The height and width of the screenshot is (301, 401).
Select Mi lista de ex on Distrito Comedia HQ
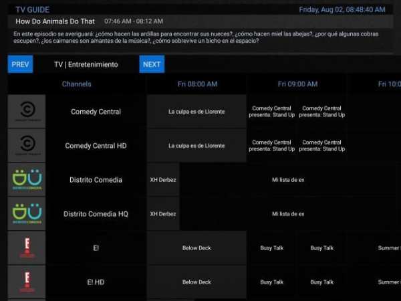coord(288,214)
